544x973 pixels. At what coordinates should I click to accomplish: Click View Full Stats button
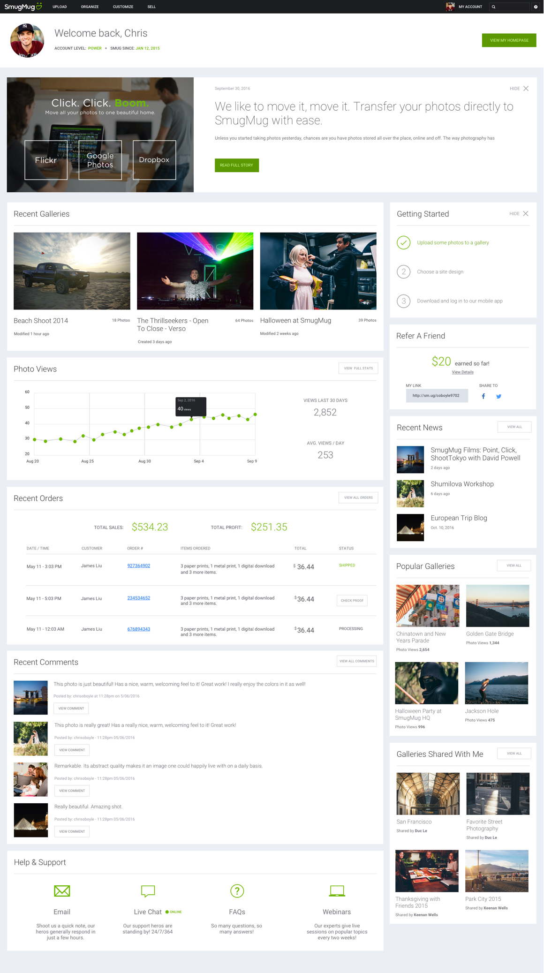coord(358,368)
